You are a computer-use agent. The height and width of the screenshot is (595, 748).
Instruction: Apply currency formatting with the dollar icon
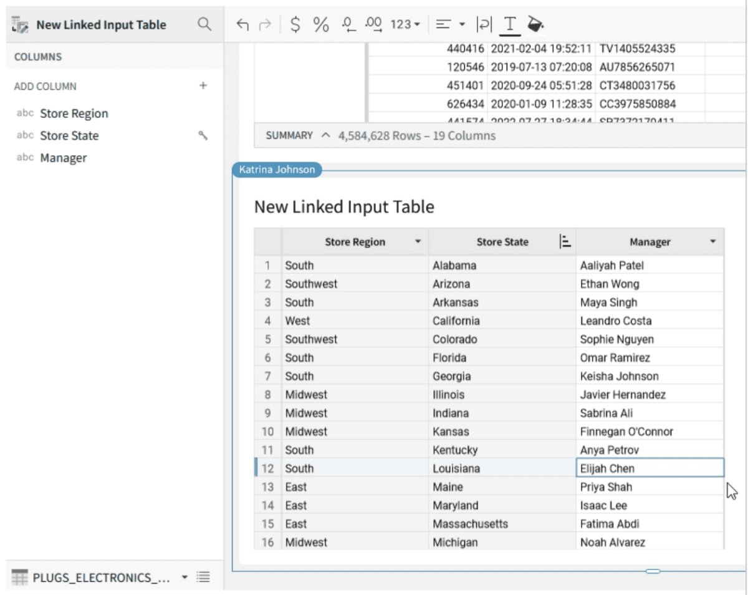297,25
